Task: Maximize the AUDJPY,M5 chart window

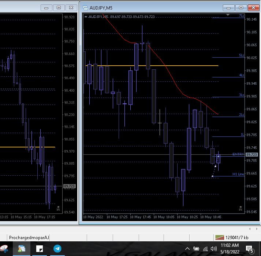Action: [x=241, y=7]
